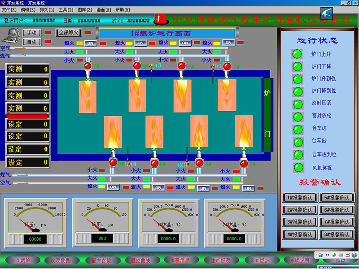Click the red alarm siren icon

click(x=161, y=19)
